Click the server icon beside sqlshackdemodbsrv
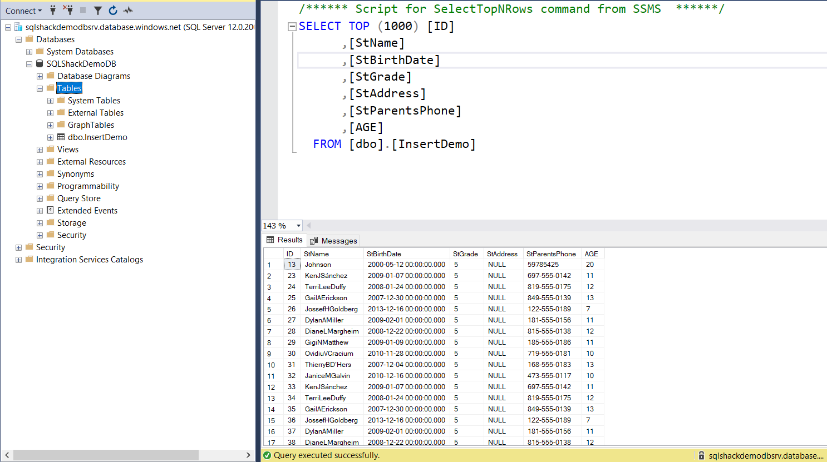 18,27
